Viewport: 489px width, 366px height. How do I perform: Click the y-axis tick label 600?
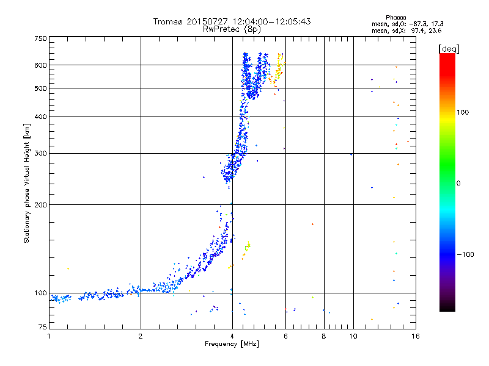(40, 65)
